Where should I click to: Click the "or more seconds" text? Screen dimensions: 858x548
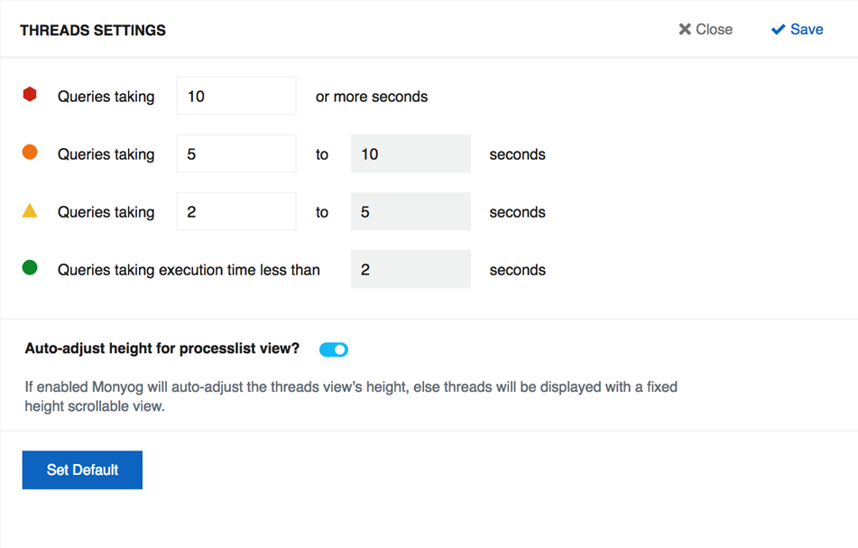372,97
